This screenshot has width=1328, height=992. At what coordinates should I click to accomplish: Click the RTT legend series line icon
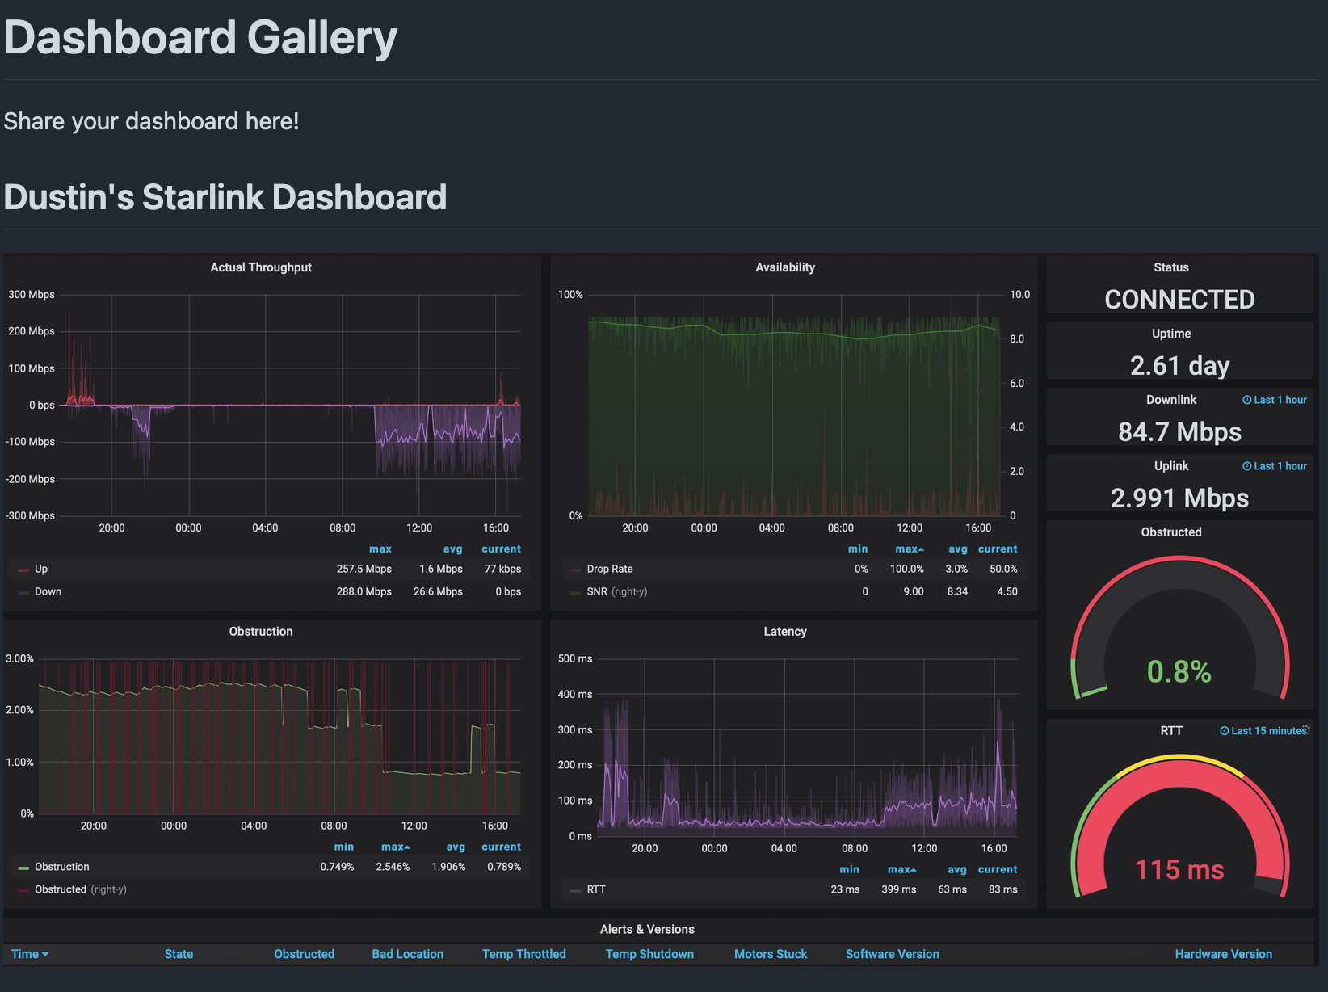pos(575,890)
